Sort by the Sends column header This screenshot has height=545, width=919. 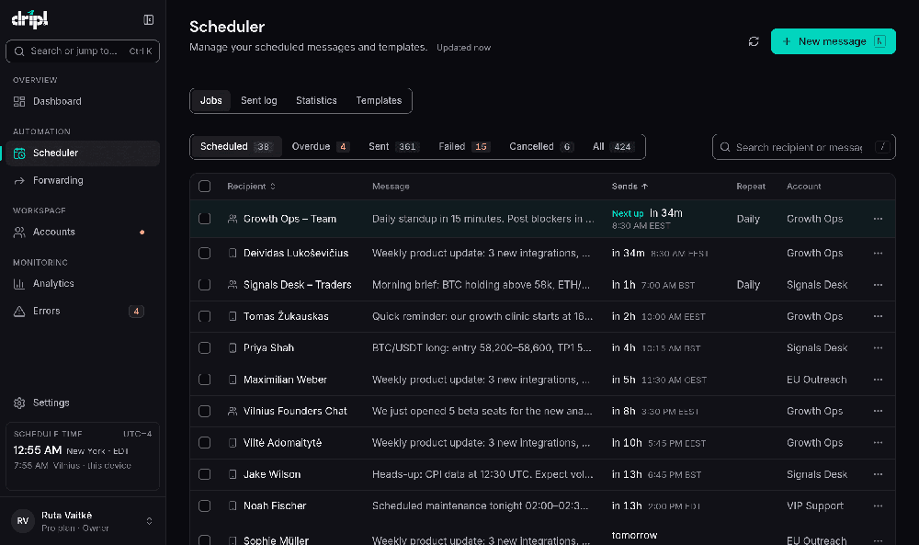pos(630,187)
